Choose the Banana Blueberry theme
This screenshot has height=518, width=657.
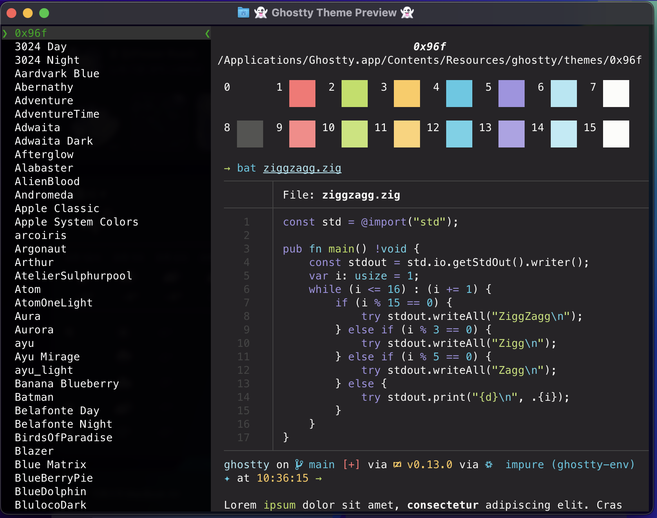point(67,384)
